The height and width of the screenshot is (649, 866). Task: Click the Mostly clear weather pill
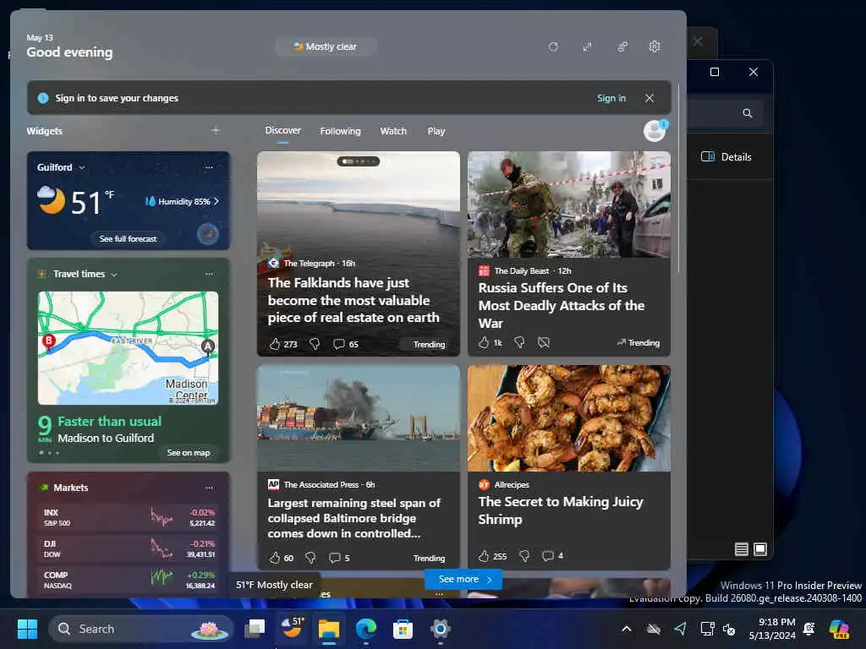[x=326, y=47]
